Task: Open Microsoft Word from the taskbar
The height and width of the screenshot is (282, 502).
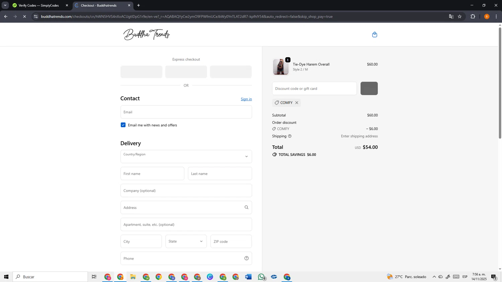Action: pyautogui.click(x=248, y=277)
